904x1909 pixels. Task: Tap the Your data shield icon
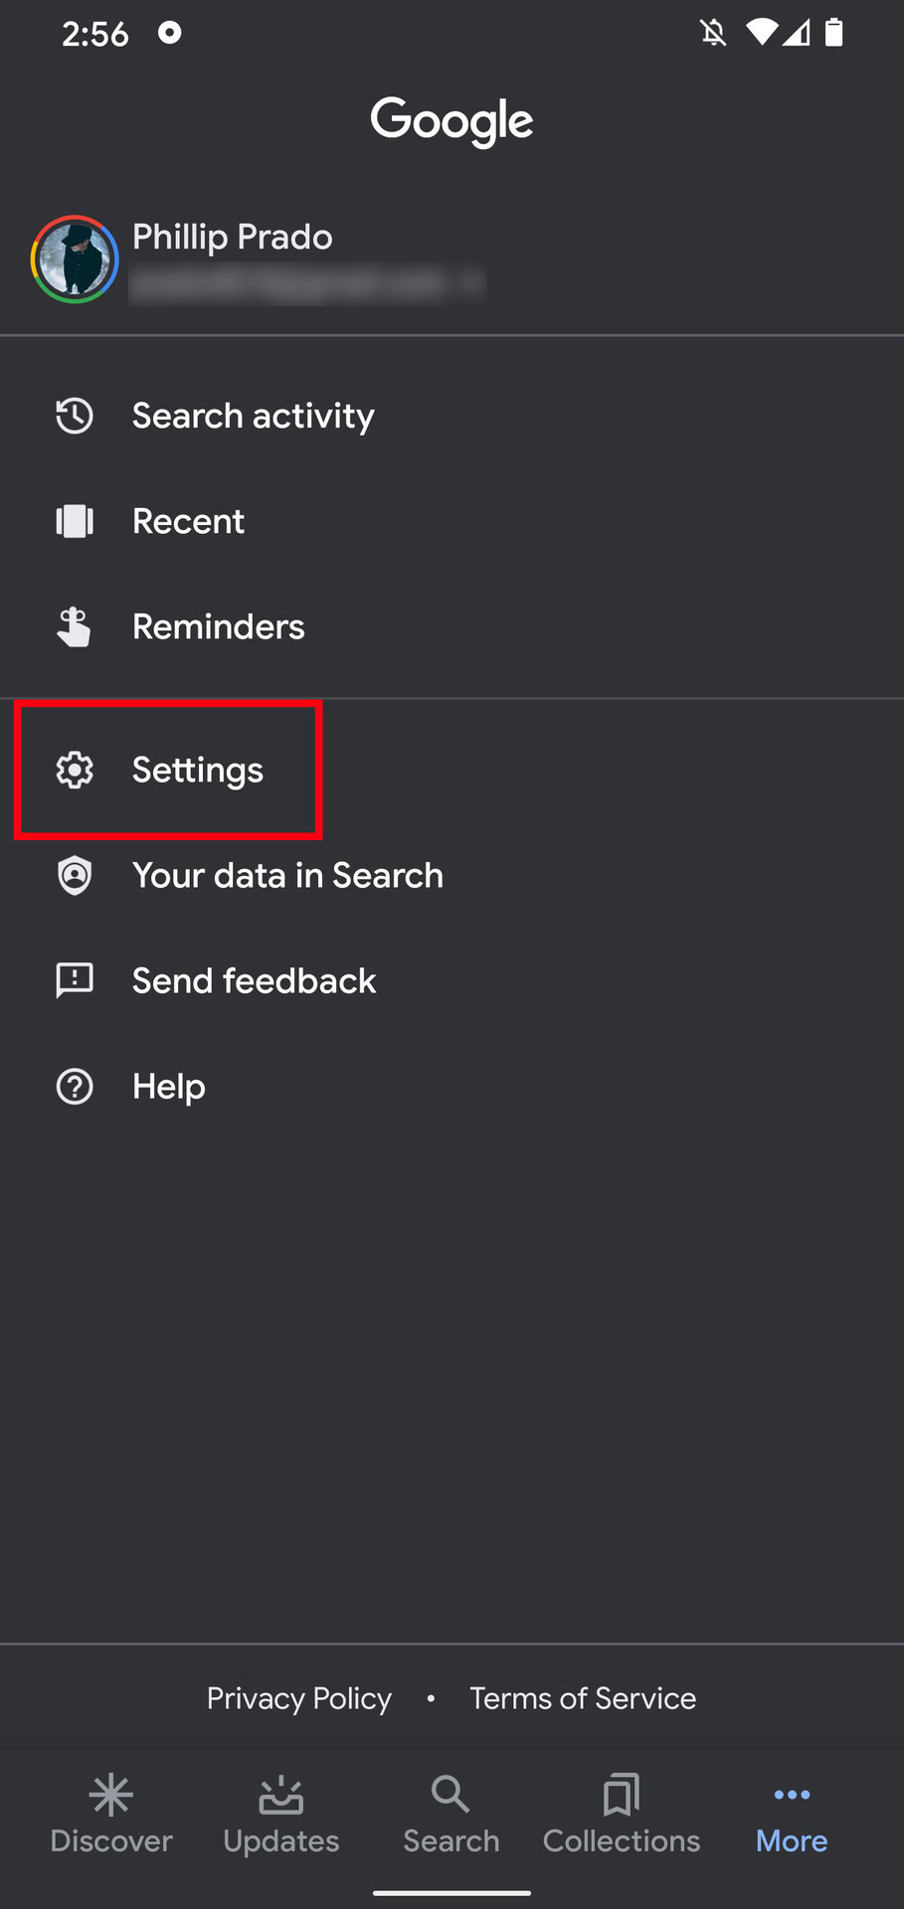click(75, 876)
